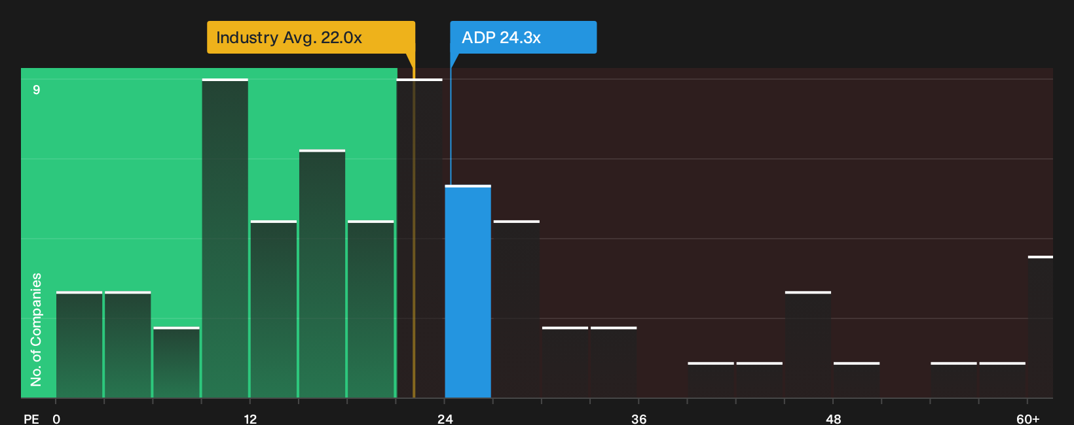
Task: Click the tallest green bar near PE 12
Action: pyautogui.click(x=225, y=239)
